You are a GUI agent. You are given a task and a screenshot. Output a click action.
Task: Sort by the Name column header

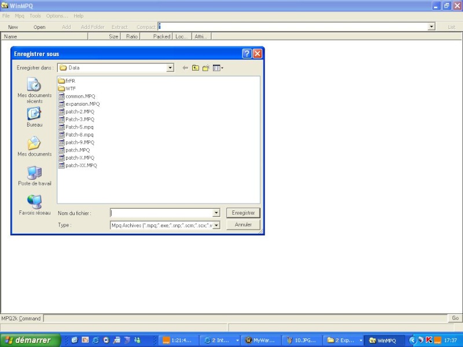pyautogui.click(x=45, y=36)
